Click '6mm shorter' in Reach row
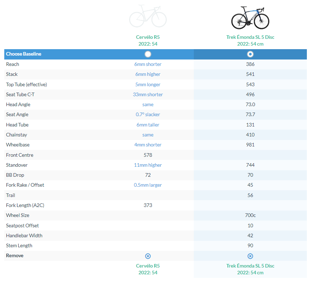 tap(148, 64)
